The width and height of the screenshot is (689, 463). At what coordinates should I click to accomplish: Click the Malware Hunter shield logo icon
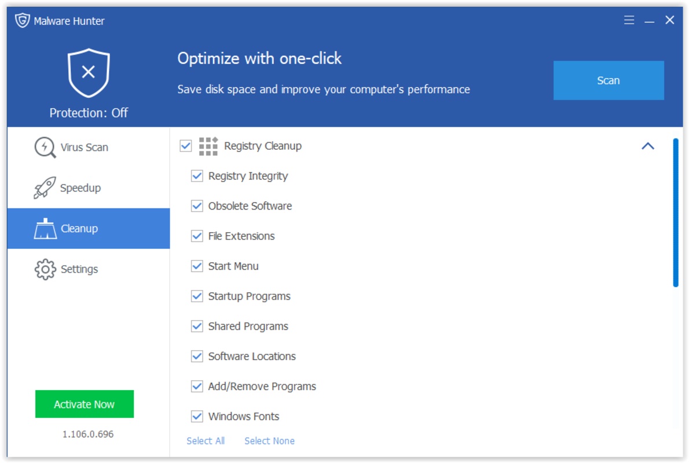pyautogui.click(x=23, y=20)
